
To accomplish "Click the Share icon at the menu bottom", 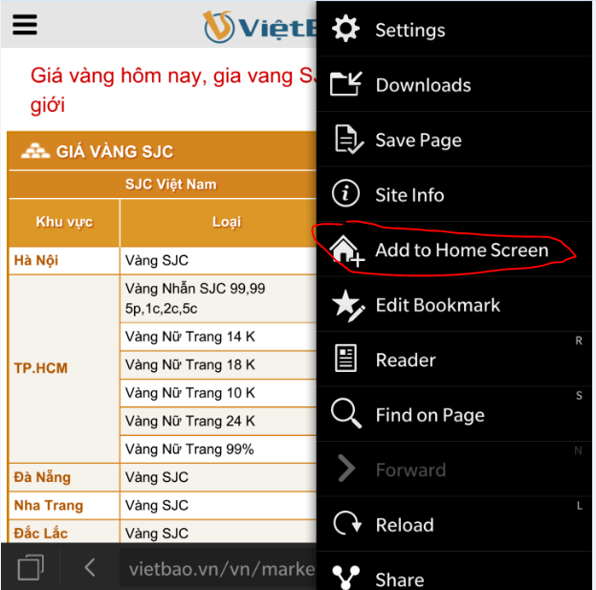I will coord(345,577).
